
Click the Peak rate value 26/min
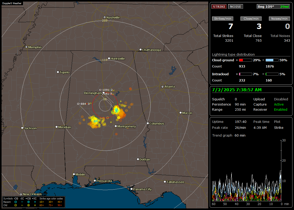click(241, 128)
